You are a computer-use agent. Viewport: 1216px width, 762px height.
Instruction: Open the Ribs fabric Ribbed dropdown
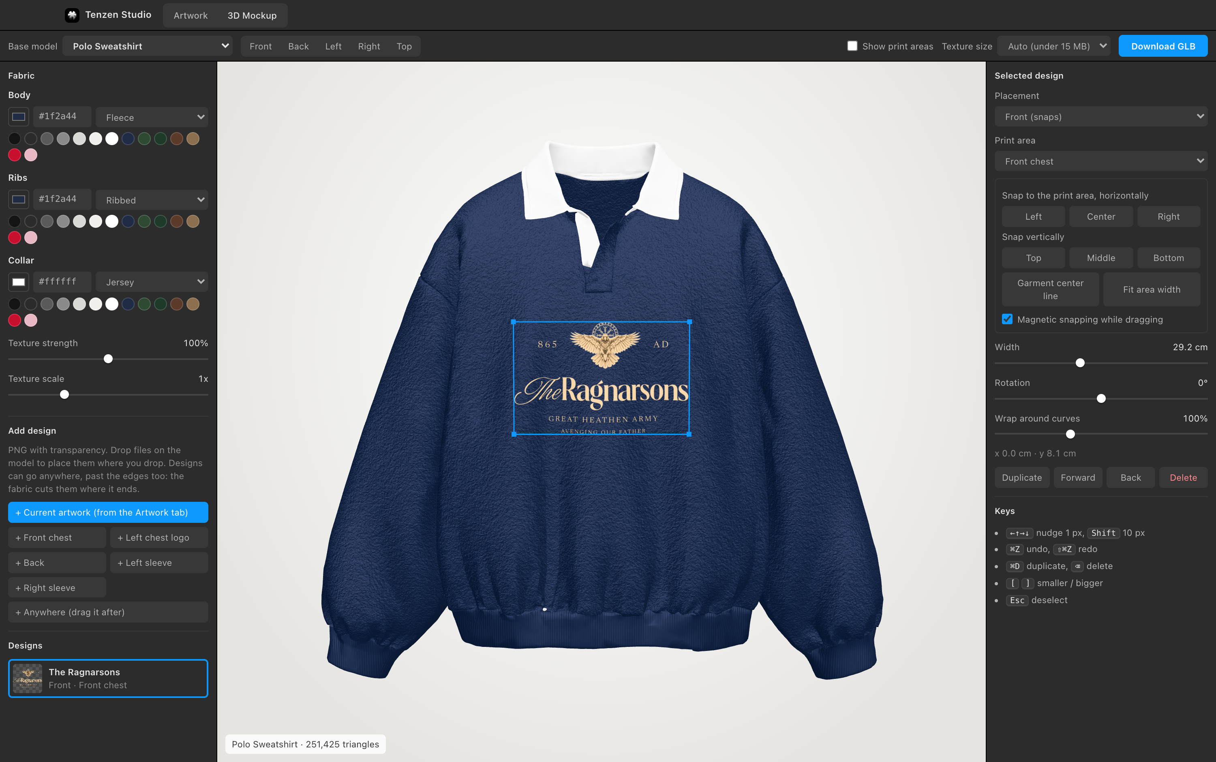[152, 199]
